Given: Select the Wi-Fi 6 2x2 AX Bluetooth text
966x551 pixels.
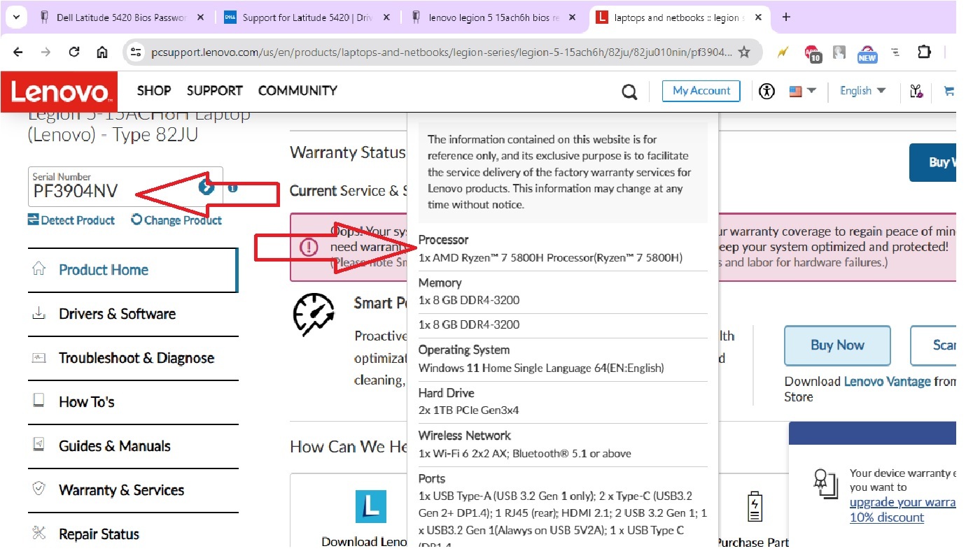Looking at the screenshot, I should pyautogui.click(x=525, y=454).
